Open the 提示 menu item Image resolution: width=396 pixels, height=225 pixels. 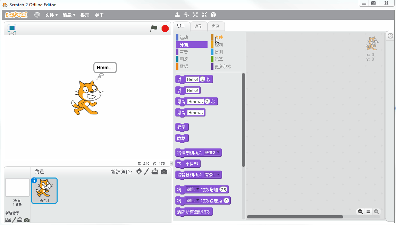point(85,15)
